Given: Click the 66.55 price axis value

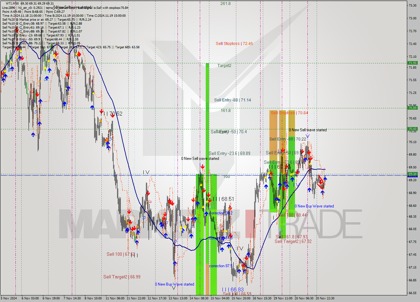Looking at the screenshot, I should [412, 293].
